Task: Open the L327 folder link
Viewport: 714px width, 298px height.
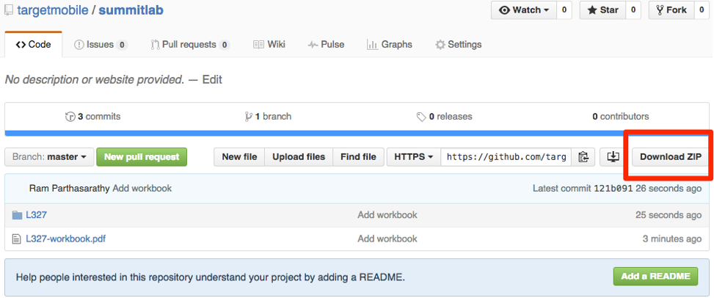Action: (37, 215)
